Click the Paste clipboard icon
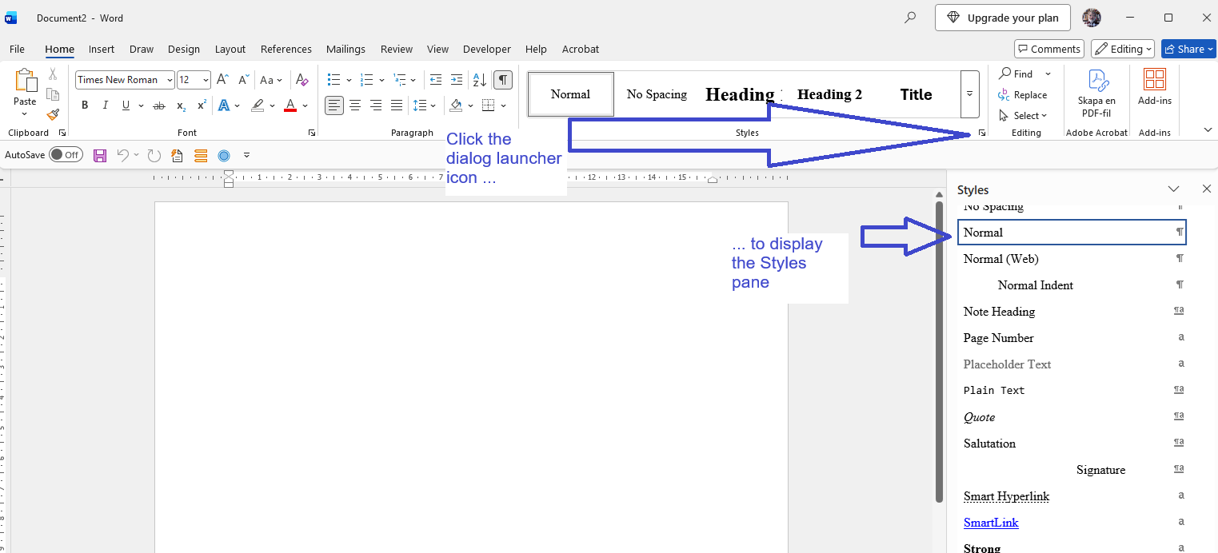 [x=25, y=81]
